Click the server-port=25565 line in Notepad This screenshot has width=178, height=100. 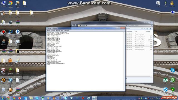[x=53, y=41]
